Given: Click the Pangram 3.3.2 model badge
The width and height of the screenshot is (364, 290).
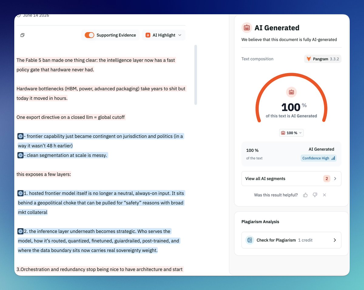Looking at the screenshot, I should point(323,59).
